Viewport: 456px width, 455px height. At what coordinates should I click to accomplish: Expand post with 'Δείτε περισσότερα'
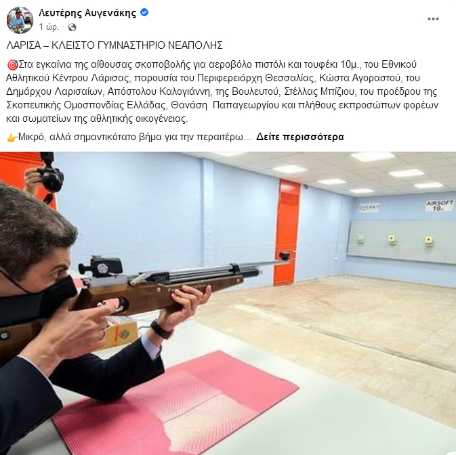pyautogui.click(x=300, y=137)
